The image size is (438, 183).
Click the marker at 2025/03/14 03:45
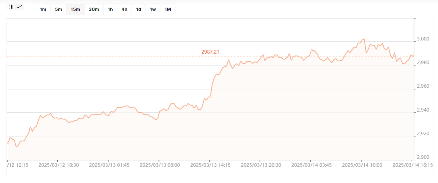tap(311, 50)
